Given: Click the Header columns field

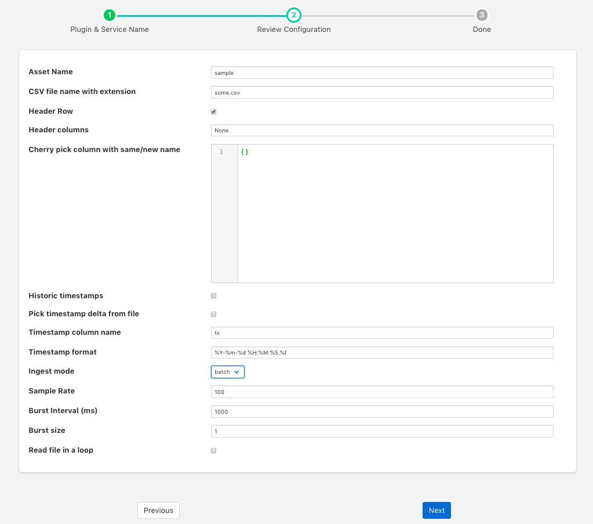Looking at the screenshot, I should (382, 131).
